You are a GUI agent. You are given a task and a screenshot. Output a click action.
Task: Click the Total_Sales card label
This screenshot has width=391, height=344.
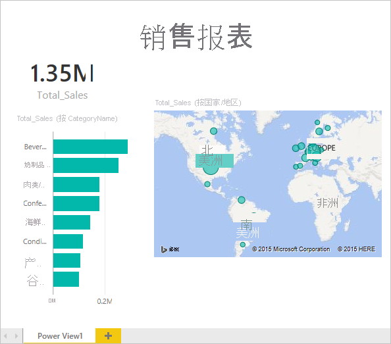(63, 95)
